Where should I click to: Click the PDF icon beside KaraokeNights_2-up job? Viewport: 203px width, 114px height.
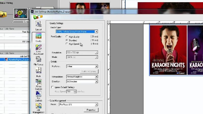point(6,60)
